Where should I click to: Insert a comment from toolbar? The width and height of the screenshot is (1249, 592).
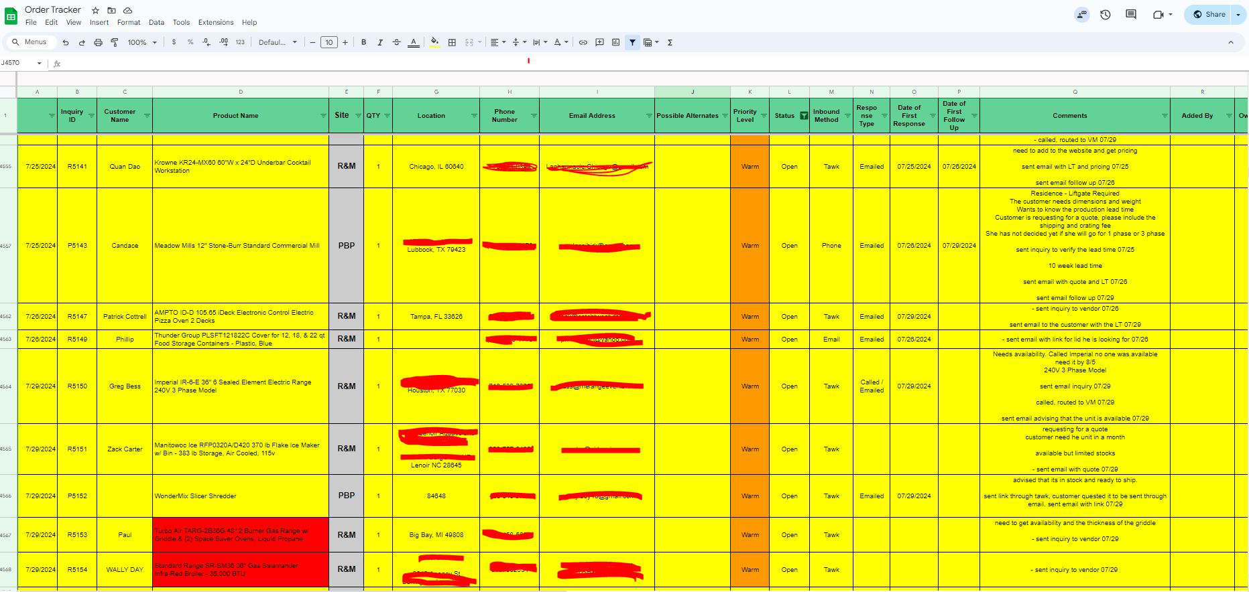(599, 42)
